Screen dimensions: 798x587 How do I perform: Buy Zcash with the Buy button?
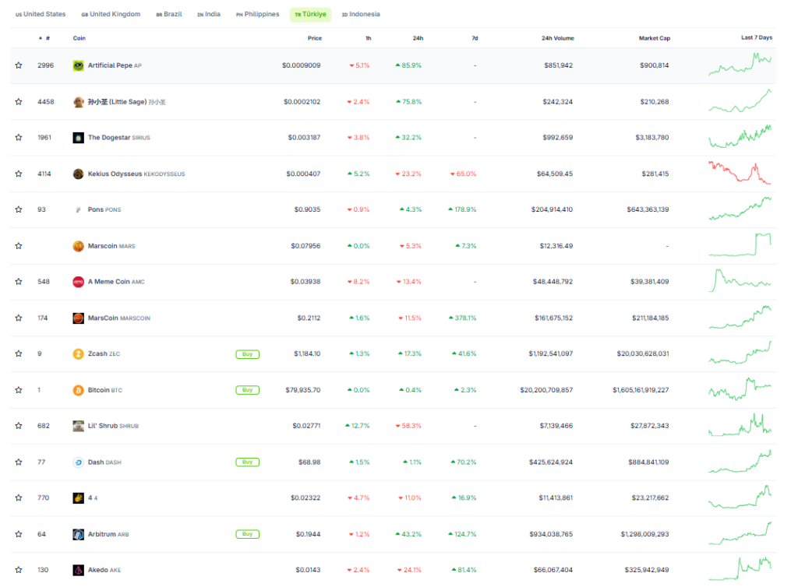point(247,354)
